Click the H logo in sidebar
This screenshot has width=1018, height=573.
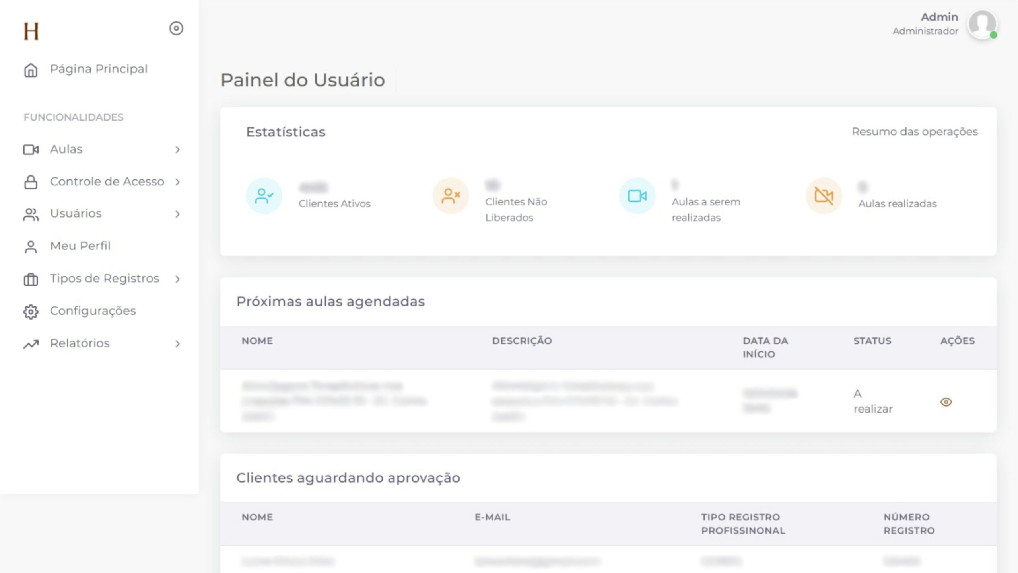(31, 31)
